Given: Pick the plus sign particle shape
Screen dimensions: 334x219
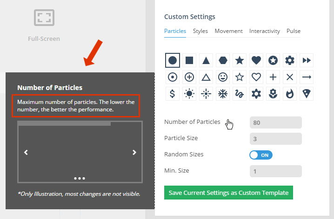Looking at the screenshot, I should click(273, 77).
